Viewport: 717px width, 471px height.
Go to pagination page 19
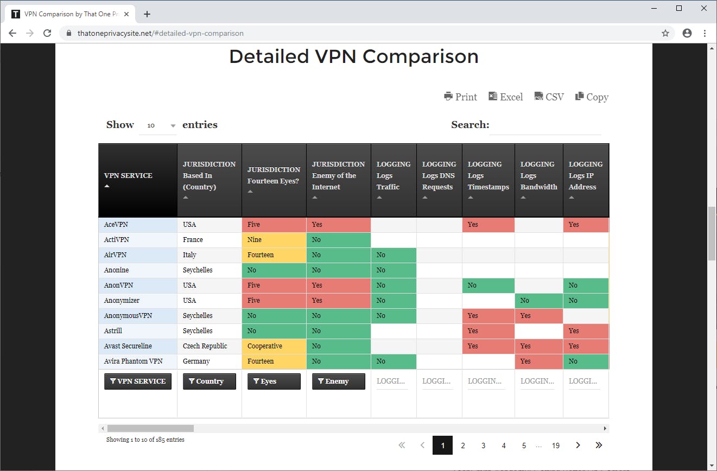tap(556, 445)
